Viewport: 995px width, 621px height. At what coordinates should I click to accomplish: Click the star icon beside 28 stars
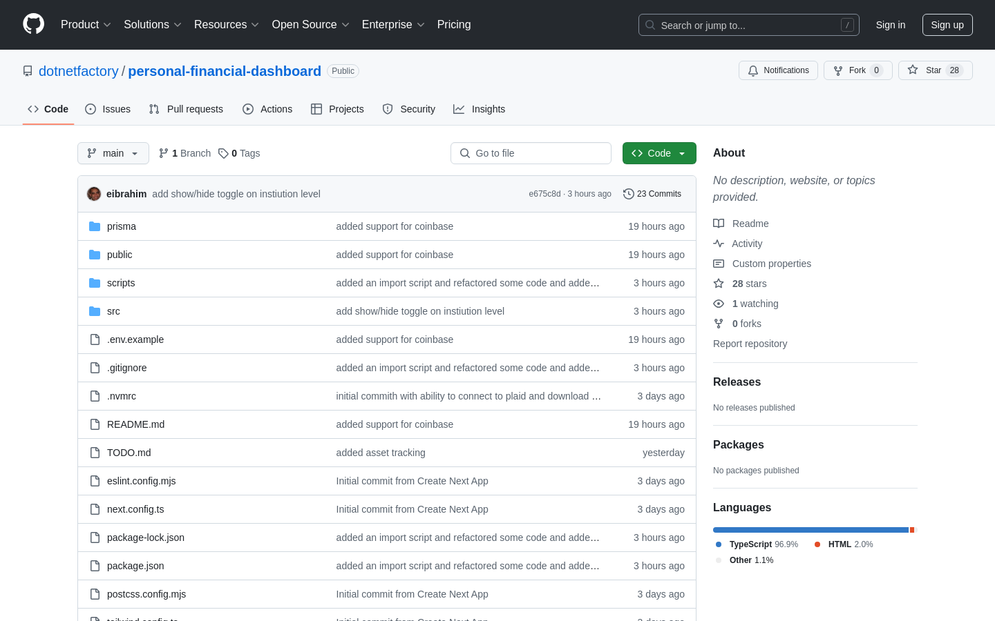tap(719, 284)
